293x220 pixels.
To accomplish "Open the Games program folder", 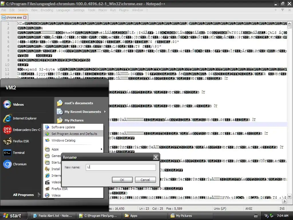I will 53,156.
